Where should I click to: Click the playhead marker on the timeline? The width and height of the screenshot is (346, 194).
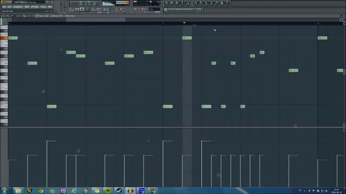click(x=184, y=23)
